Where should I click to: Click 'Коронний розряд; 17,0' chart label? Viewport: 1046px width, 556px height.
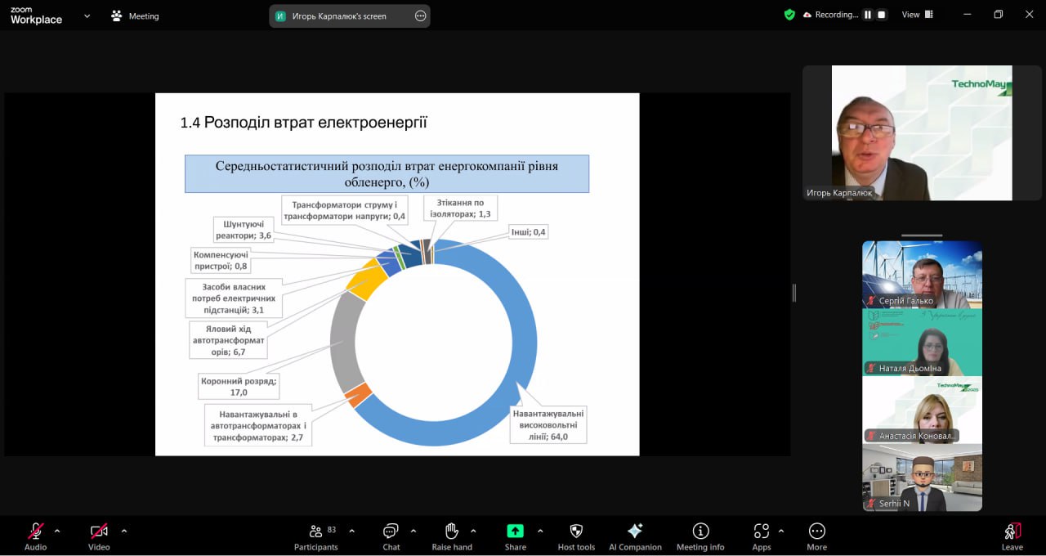[x=239, y=386]
